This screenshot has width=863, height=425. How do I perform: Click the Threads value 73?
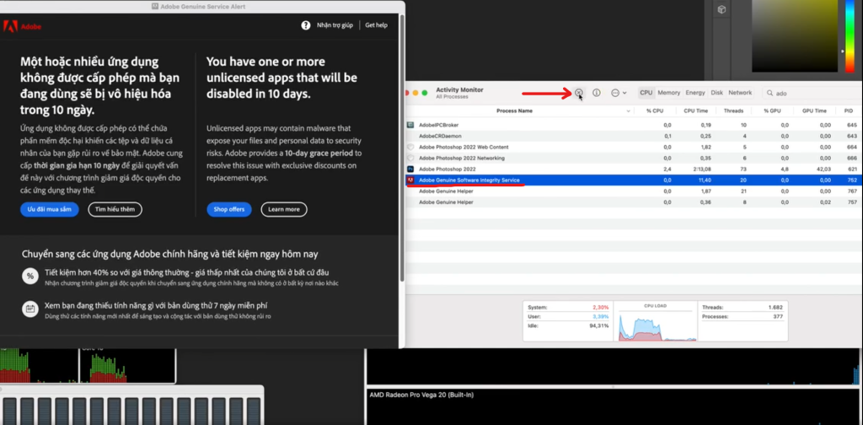[x=743, y=169]
